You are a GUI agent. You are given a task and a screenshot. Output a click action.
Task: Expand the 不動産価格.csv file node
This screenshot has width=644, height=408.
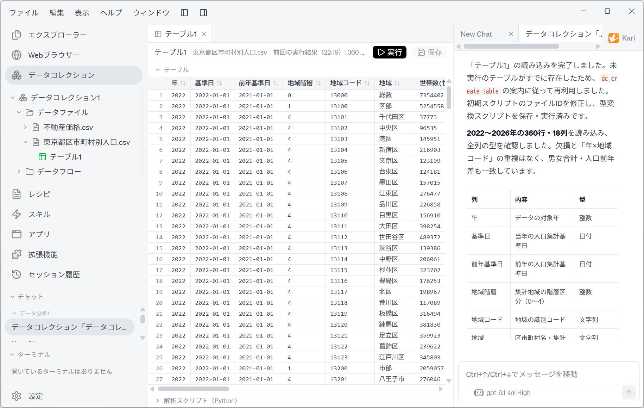click(x=25, y=127)
